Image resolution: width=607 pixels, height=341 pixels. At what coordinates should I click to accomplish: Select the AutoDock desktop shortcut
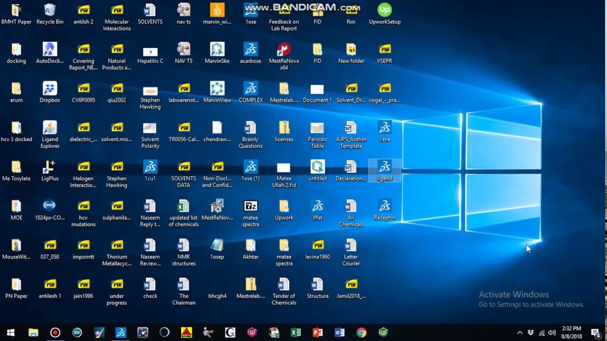click(x=50, y=54)
